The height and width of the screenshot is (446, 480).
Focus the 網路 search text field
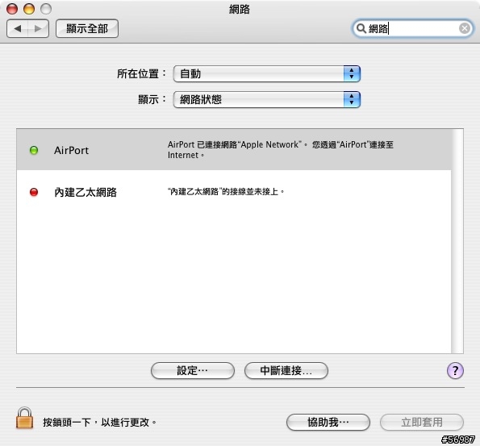[x=412, y=28]
